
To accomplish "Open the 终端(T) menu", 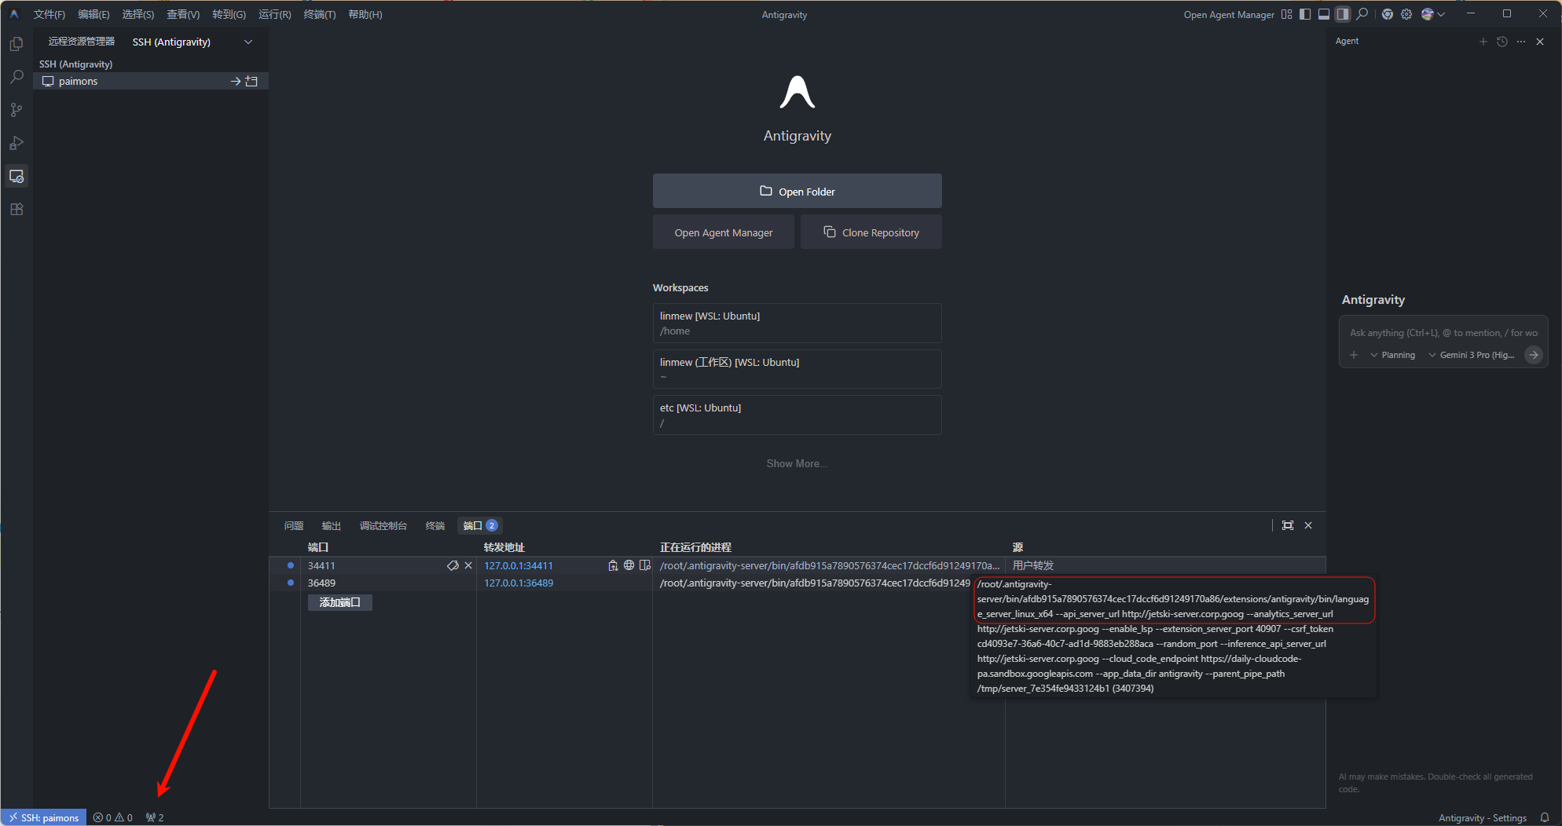I will (x=320, y=14).
